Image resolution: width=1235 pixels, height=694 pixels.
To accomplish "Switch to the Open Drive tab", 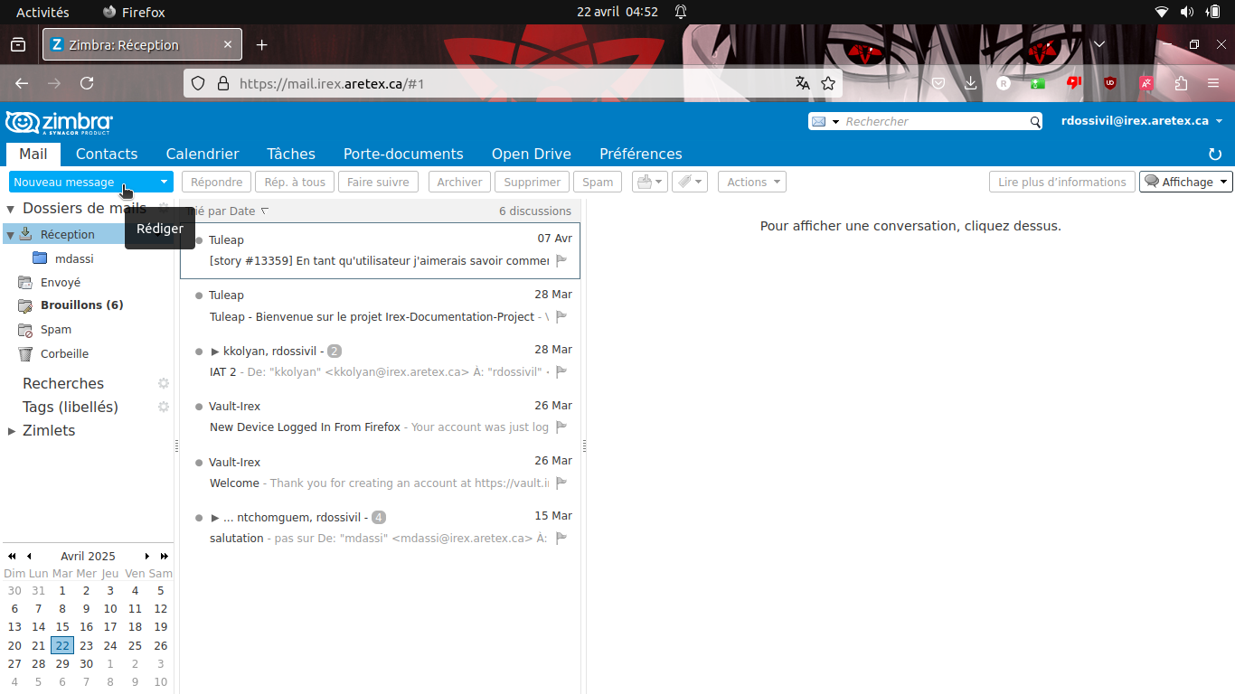I will coord(532,154).
